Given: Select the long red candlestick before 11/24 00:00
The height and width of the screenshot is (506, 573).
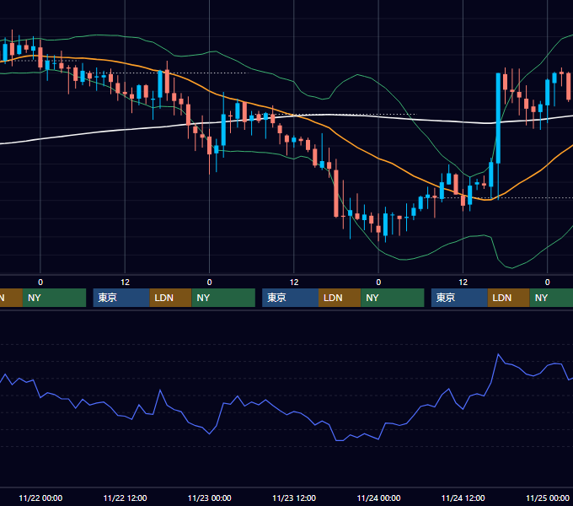Looking at the screenshot, I should pyautogui.click(x=336, y=193).
